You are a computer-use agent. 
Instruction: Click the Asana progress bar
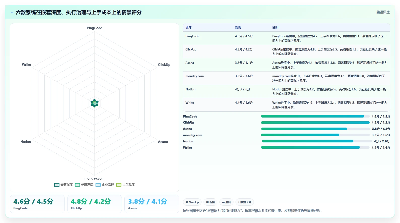click(x=316, y=129)
